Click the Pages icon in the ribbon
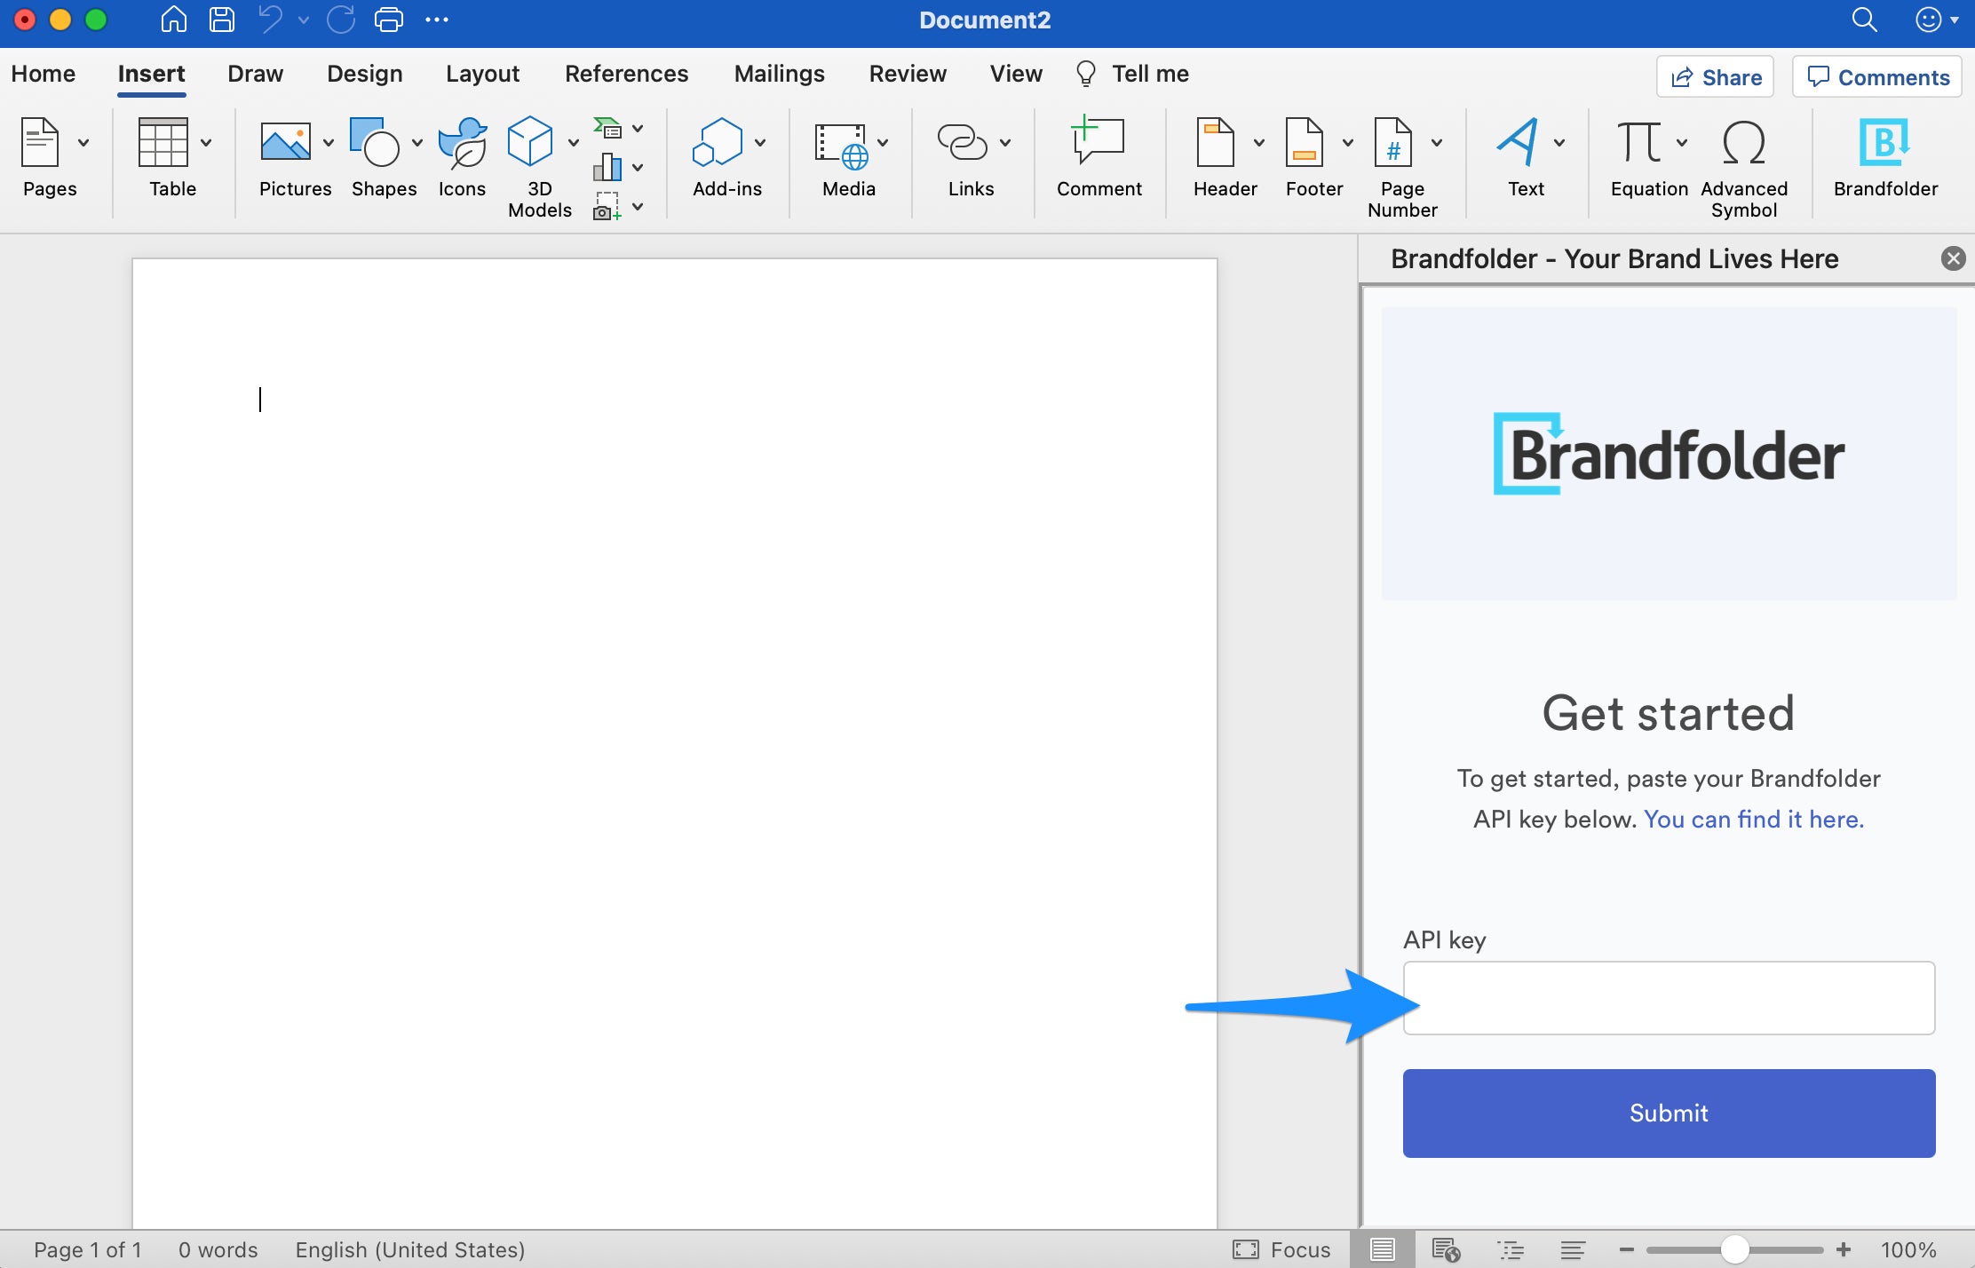Image resolution: width=1975 pixels, height=1268 pixels. click(40, 142)
